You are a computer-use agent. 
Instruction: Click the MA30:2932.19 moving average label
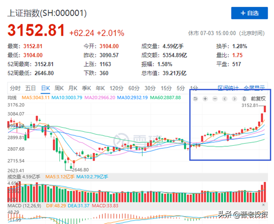pos(132,98)
